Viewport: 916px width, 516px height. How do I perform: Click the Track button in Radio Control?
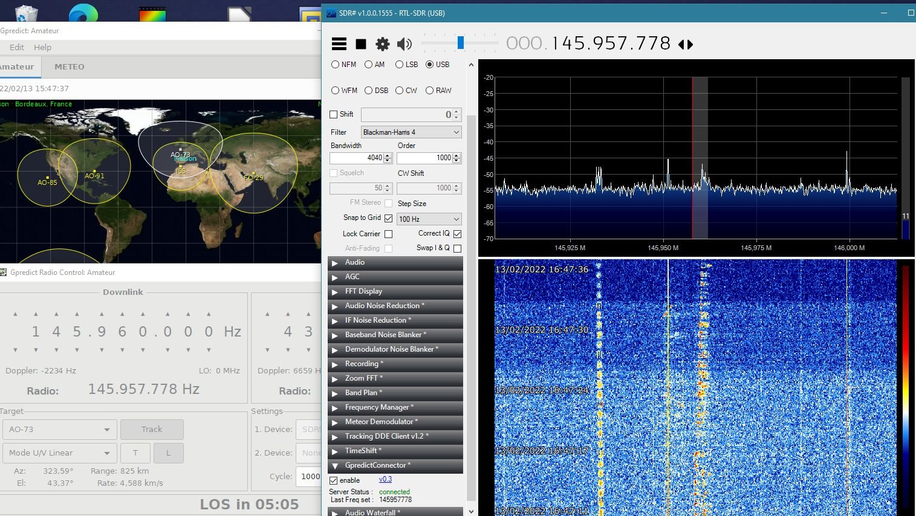click(x=152, y=430)
